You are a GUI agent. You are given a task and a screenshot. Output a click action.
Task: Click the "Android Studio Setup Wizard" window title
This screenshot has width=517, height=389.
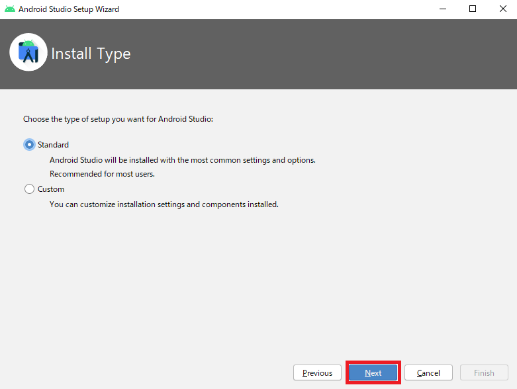coord(69,9)
